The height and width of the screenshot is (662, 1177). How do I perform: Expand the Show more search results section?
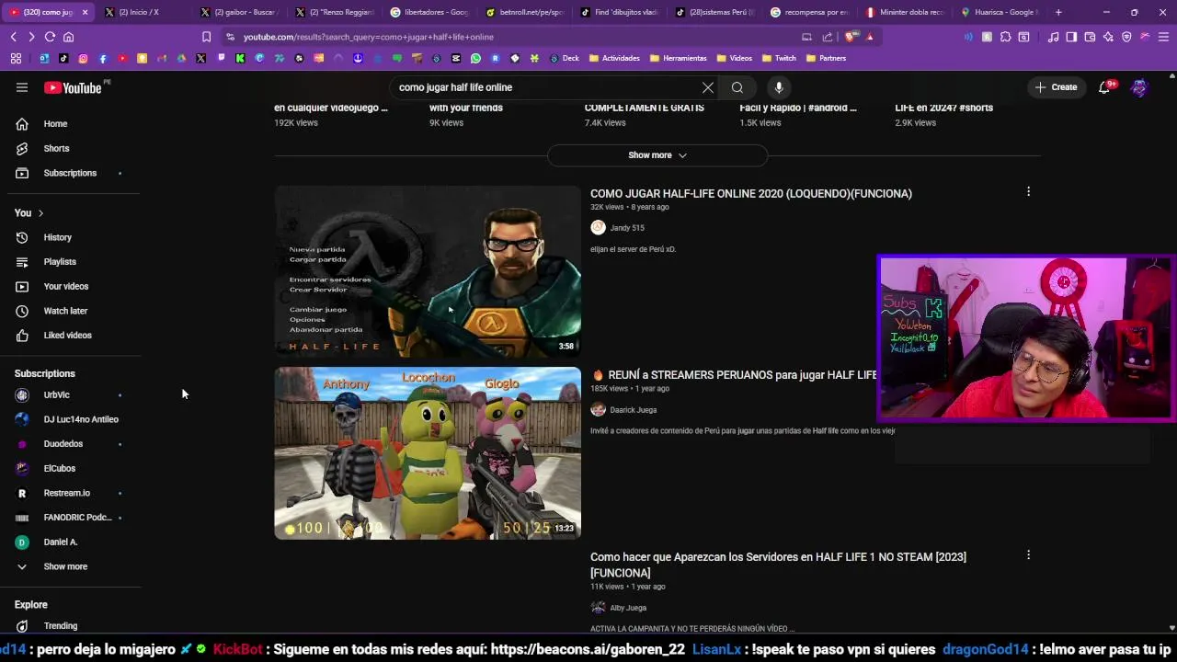(657, 155)
